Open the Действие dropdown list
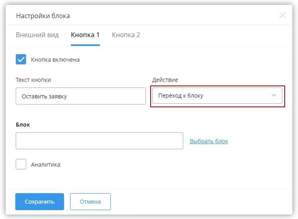298x219 pixels. [x=217, y=96]
